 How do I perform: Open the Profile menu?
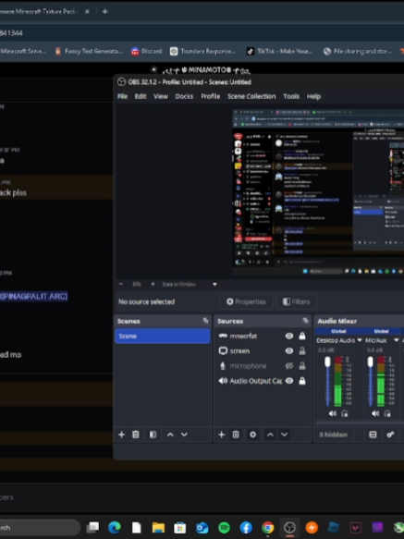[211, 96]
